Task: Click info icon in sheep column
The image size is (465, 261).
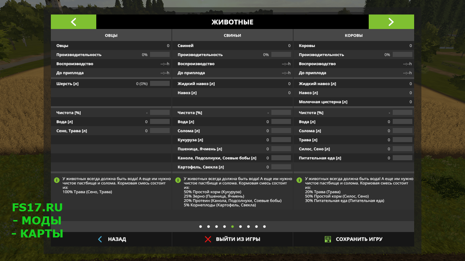Action: (x=57, y=180)
